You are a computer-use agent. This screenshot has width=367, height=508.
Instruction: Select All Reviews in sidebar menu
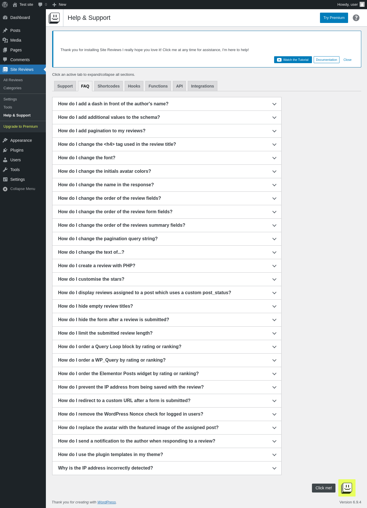(x=13, y=80)
